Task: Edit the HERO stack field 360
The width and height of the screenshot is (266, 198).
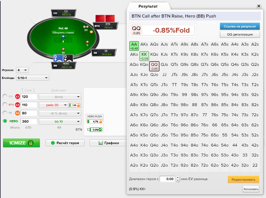Action: tap(29, 121)
